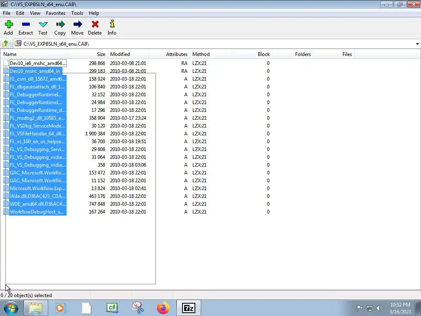Click modified date 2010-03-17 23:24
Image resolution: width=421 pixels, height=316 pixels.
pyautogui.click(x=128, y=118)
